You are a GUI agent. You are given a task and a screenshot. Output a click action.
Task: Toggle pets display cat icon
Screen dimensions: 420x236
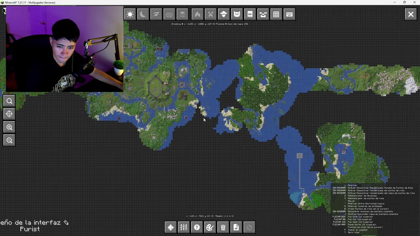click(237, 14)
